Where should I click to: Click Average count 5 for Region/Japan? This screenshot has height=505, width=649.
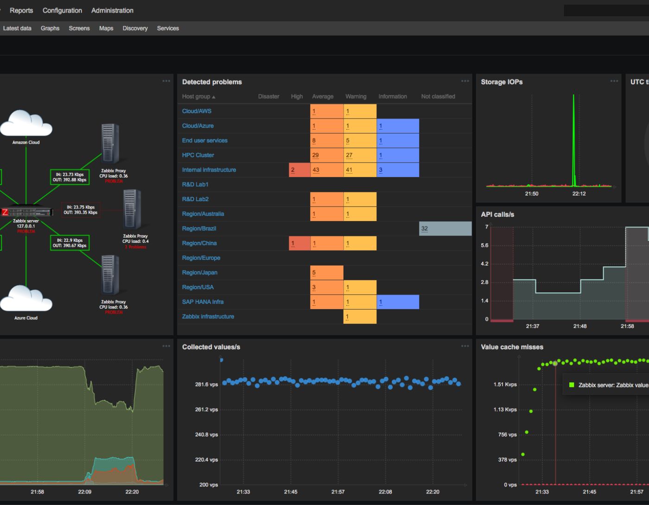point(314,272)
